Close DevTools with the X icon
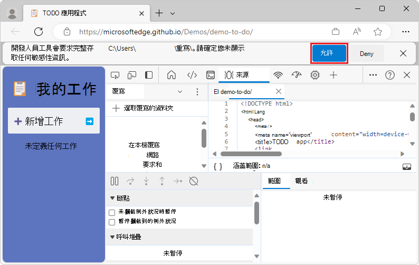The image size is (419, 265). (x=407, y=75)
